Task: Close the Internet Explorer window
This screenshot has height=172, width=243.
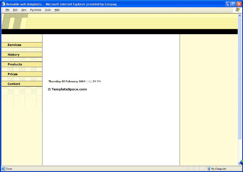Action: point(239,3)
